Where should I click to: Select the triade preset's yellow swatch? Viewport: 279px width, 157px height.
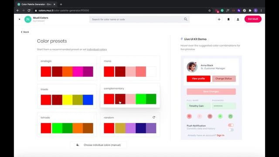68,100
